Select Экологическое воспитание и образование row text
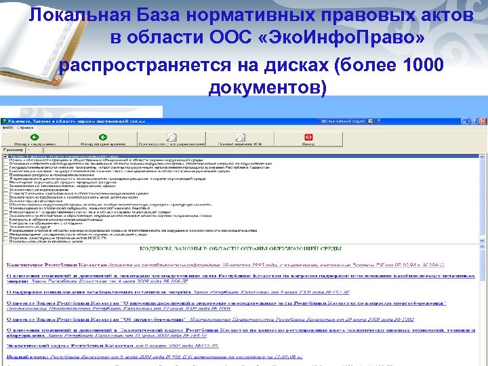Viewport: 488px width, 366px height. click(110, 216)
